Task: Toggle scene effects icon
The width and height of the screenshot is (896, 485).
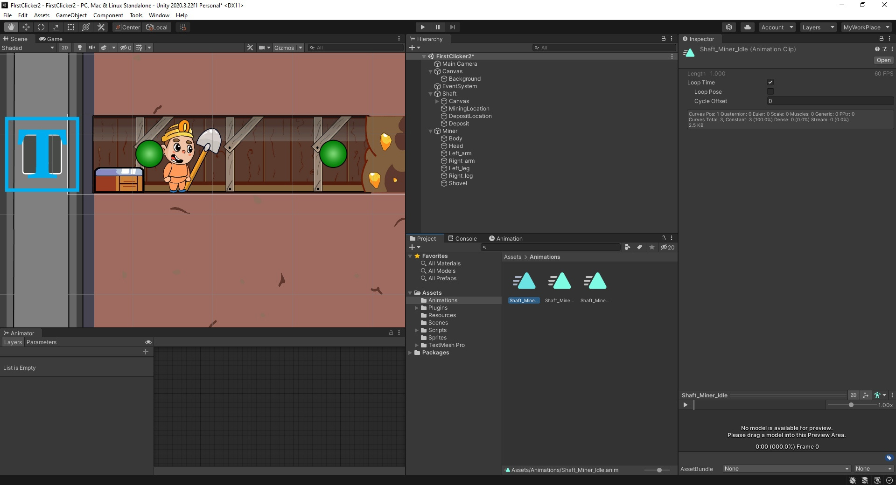Action: (104, 48)
